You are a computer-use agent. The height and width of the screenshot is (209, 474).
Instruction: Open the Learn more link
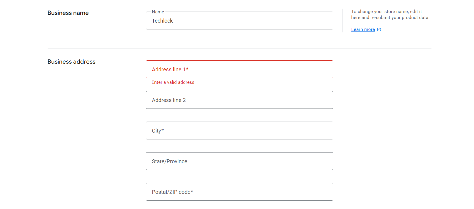pos(363,29)
